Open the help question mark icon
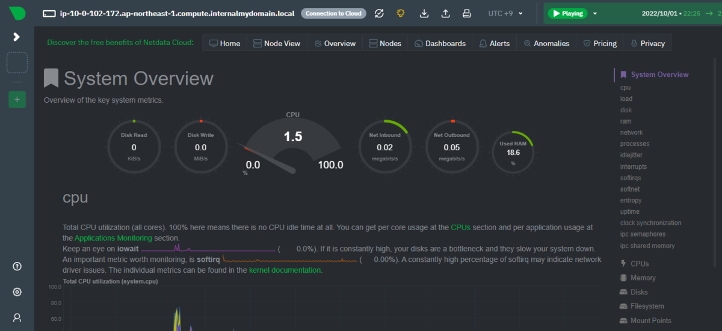 17,267
